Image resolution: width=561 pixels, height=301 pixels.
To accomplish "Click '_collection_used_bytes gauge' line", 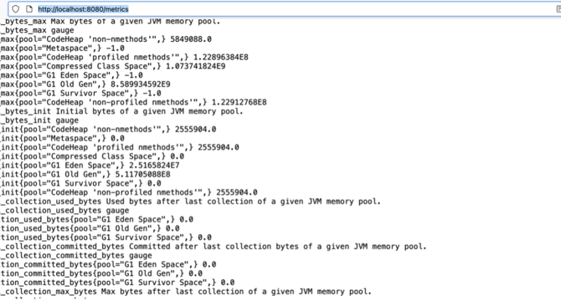I will (x=64, y=211).
